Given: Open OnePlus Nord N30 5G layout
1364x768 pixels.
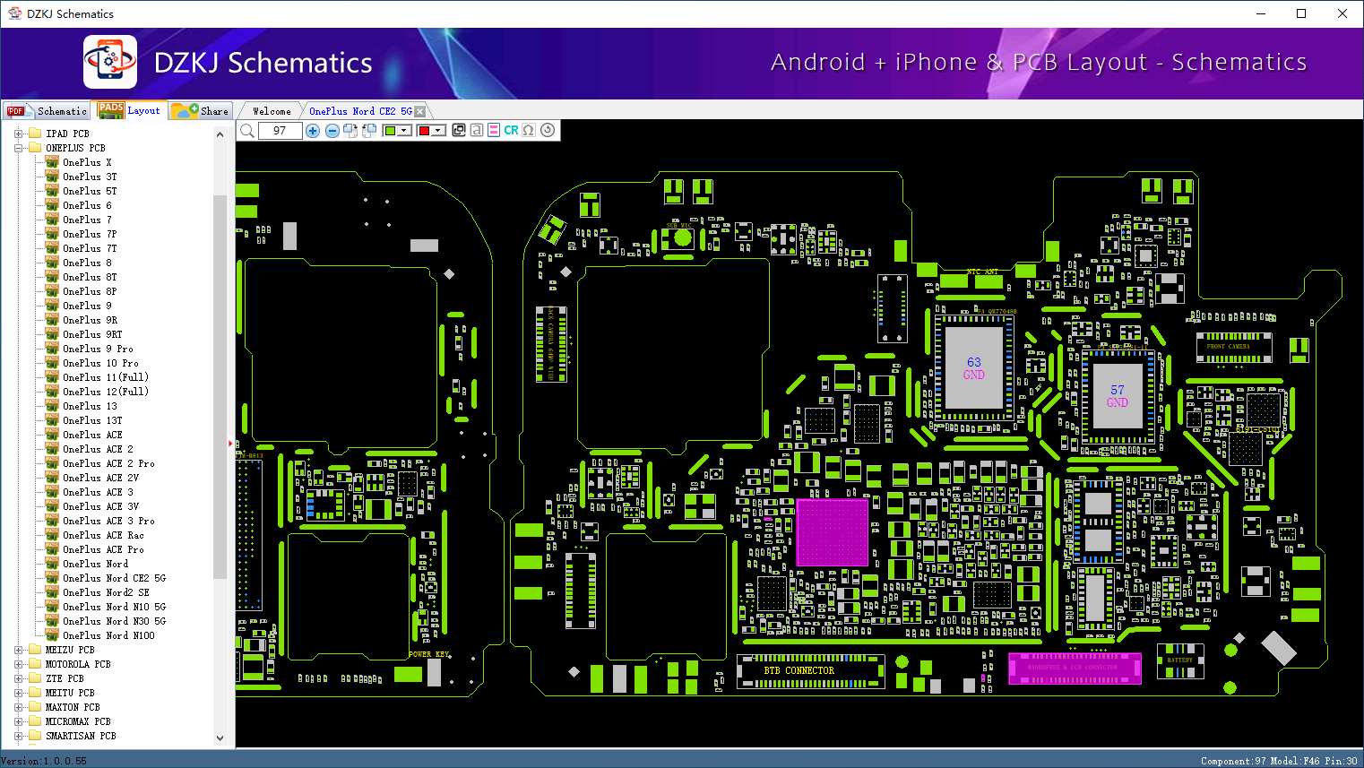Looking at the screenshot, I should click(x=114, y=621).
